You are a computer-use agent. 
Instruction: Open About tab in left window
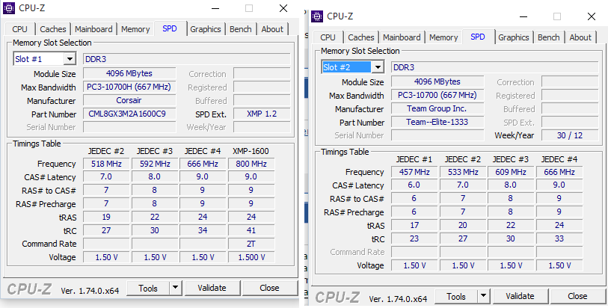click(272, 29)
